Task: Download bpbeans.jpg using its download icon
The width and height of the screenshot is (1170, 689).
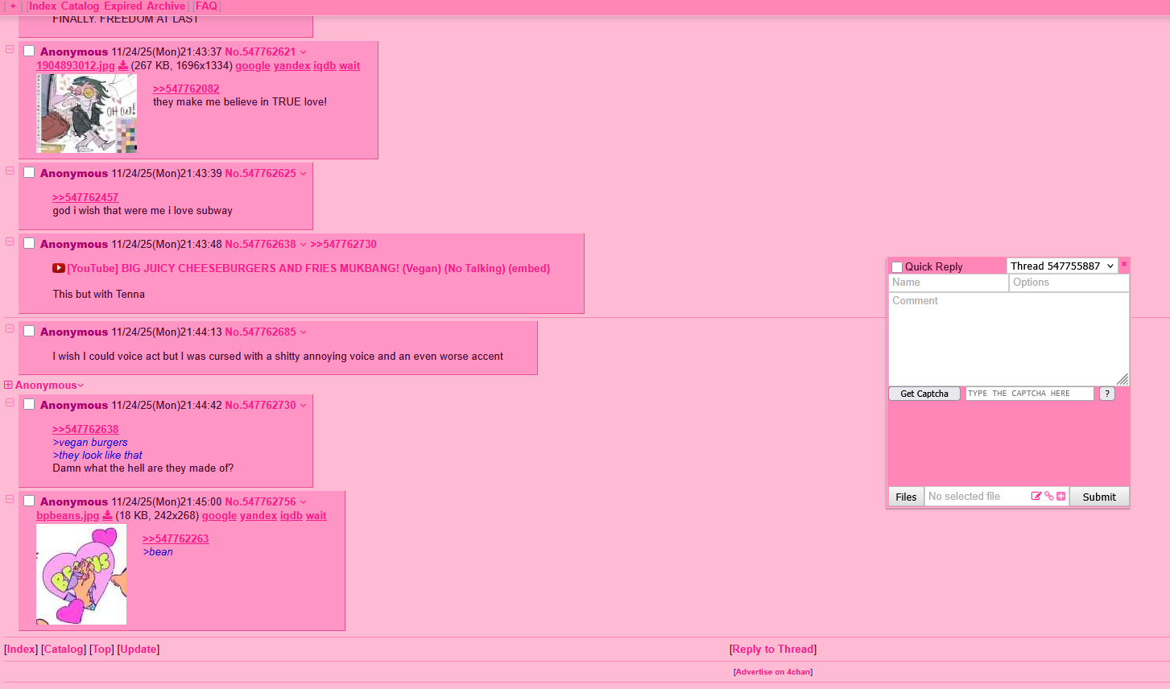Action: coord(107,516)
